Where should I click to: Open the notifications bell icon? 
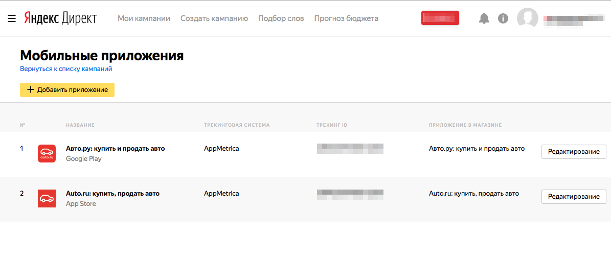pos(484,18)
